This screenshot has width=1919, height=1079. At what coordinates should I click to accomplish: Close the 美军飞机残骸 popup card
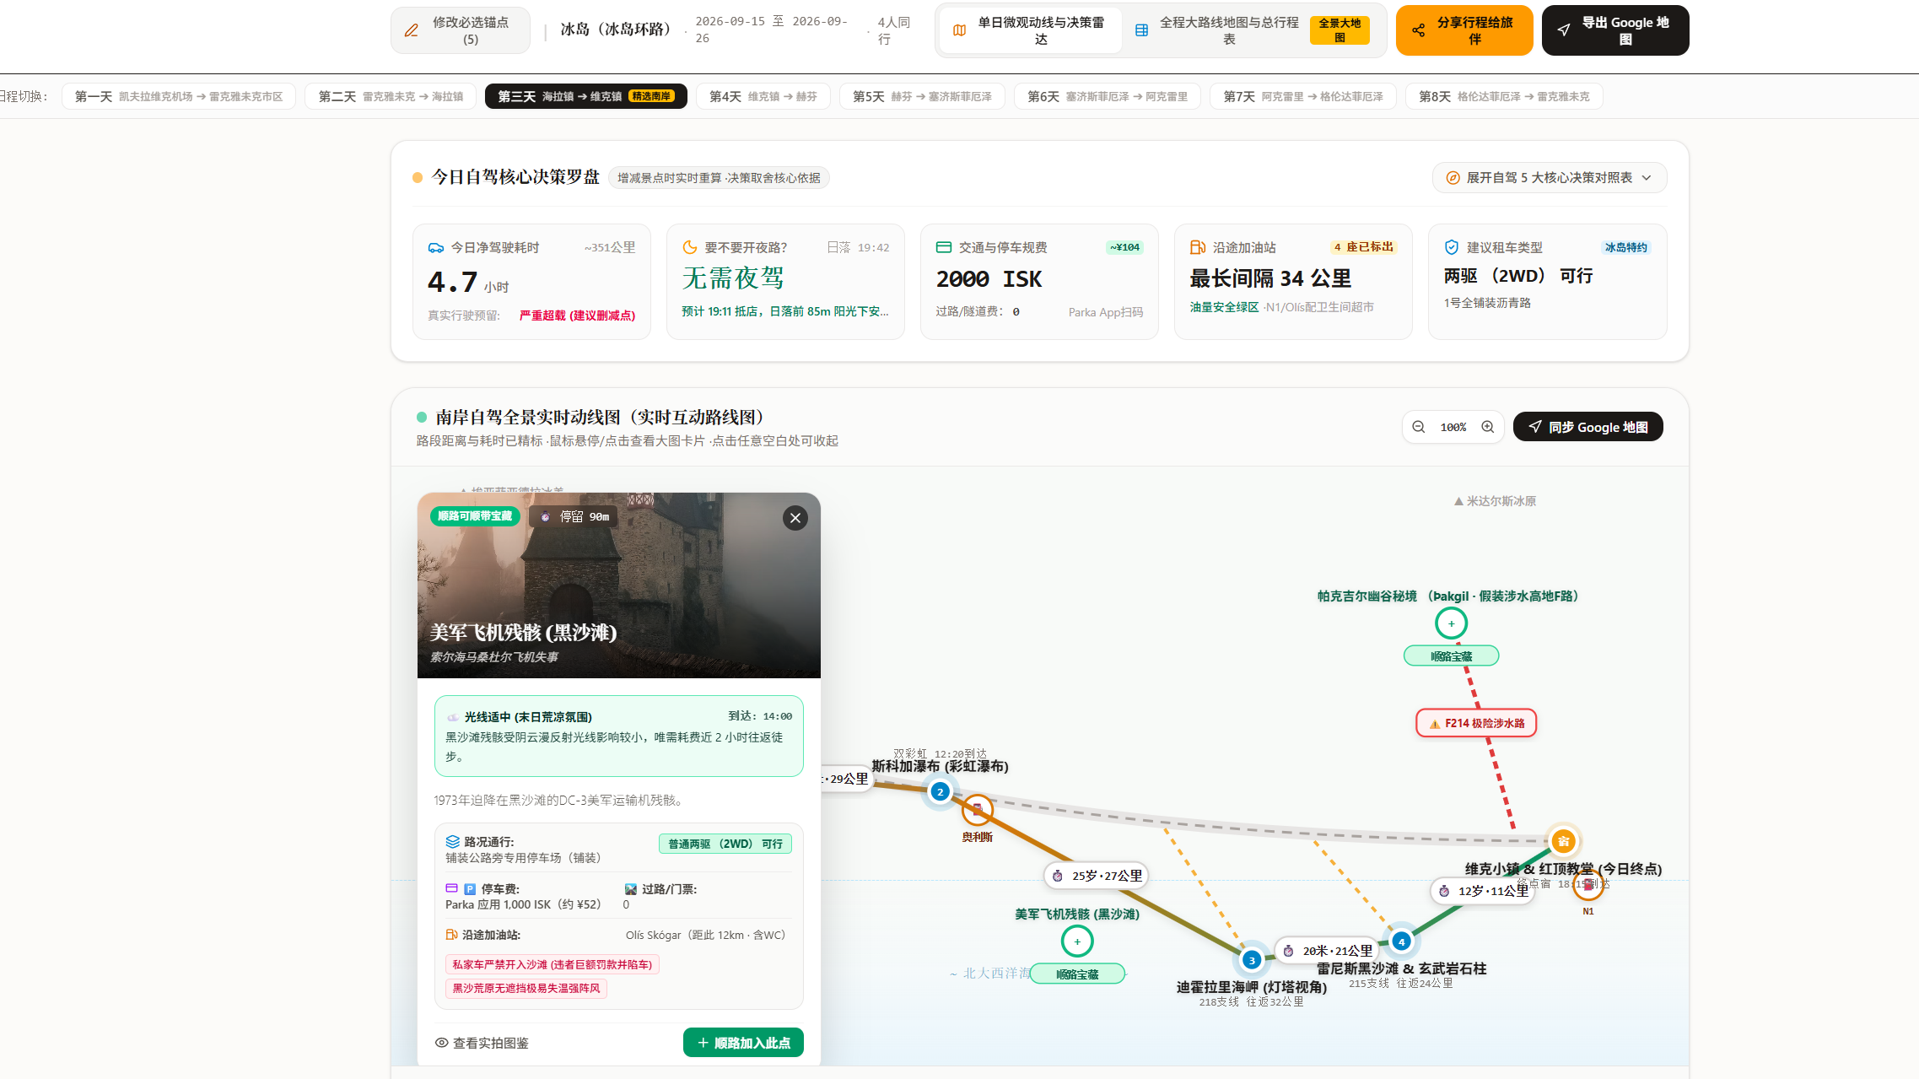(x=795, y=518)
